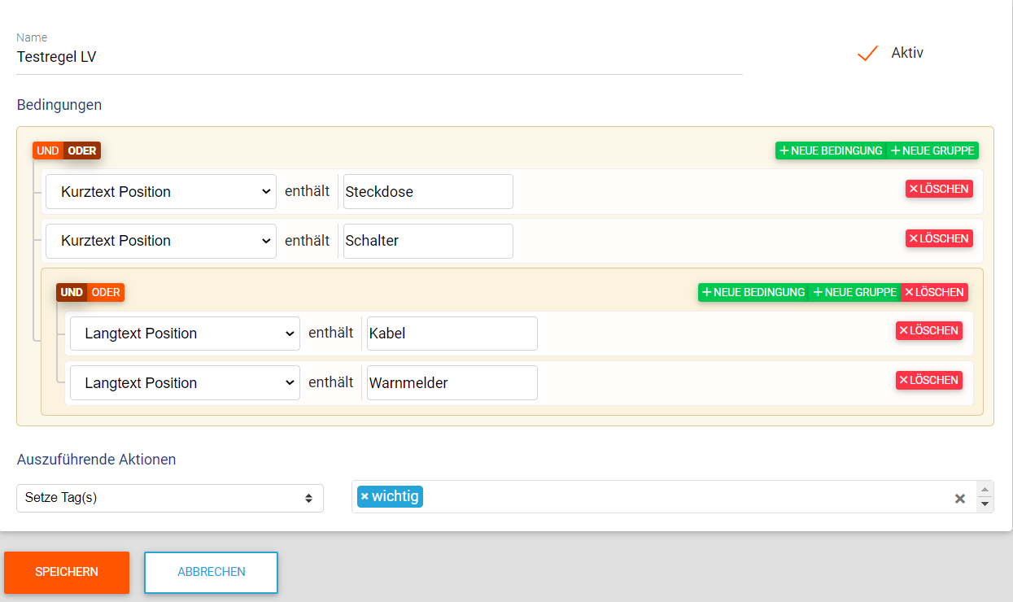
Task: Open the 'Setze Tag(s)' action dropdown
Action: [x=169, y=498]
